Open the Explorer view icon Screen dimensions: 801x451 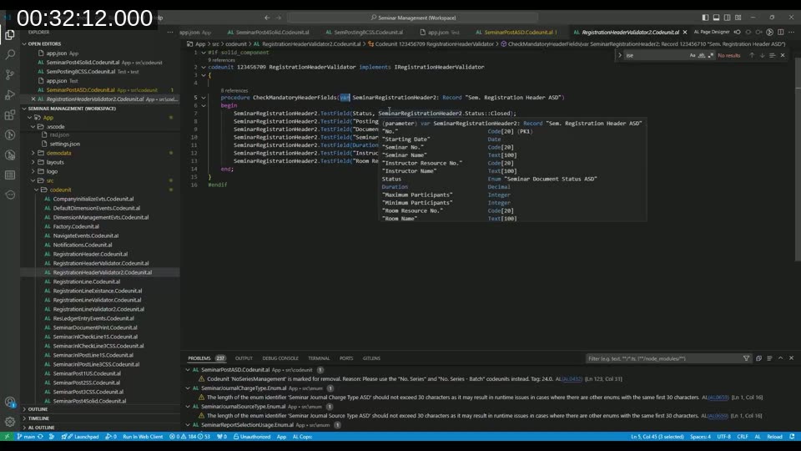[10, 35]
